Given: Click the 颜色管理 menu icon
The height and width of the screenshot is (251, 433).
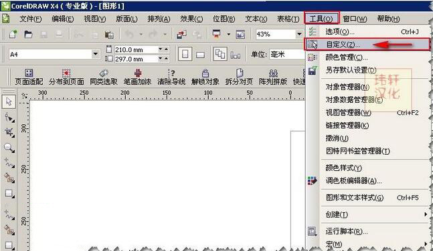Looking at the screenshot, I should tap(313, 57).
